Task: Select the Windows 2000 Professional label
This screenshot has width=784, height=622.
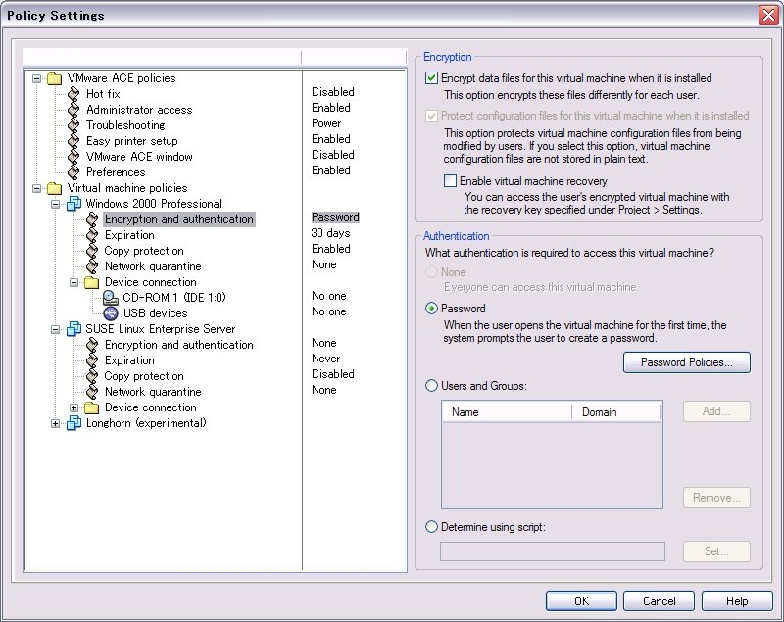Action: pyautogui.click(x=154, y=204)
